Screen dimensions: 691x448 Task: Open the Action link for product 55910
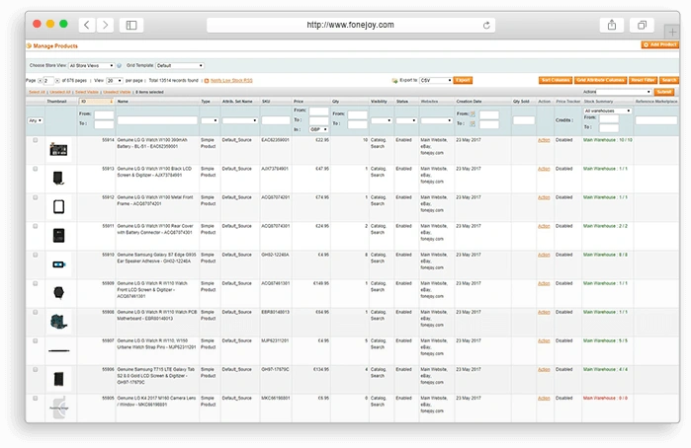tap(544, 255)
